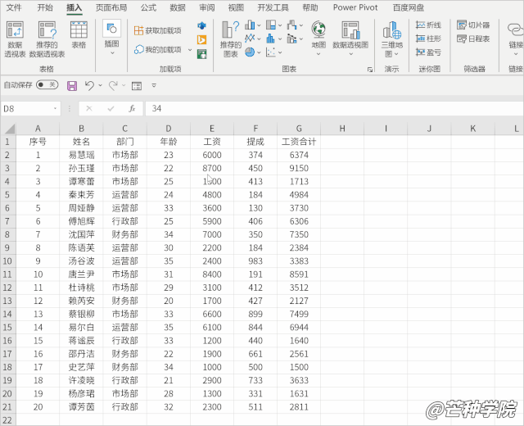Open the Maps (地图) chart menu

(x=318, y=38)
